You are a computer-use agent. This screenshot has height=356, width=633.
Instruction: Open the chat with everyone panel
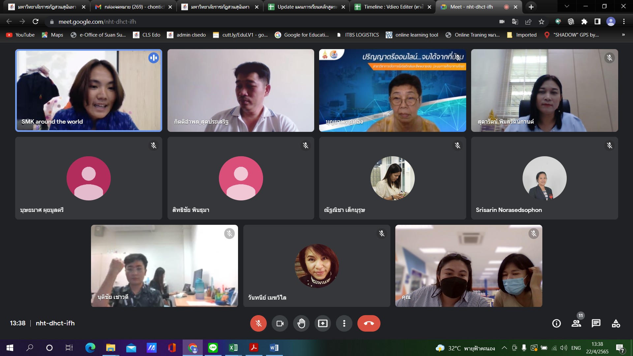click(x=596, y=323)
